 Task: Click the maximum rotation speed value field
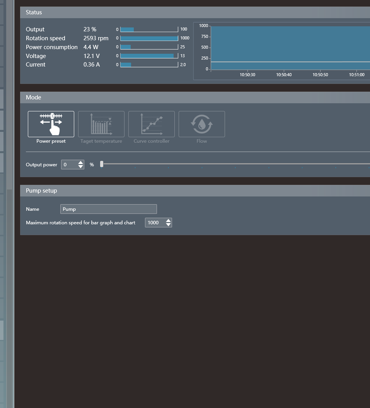(154, 223)
